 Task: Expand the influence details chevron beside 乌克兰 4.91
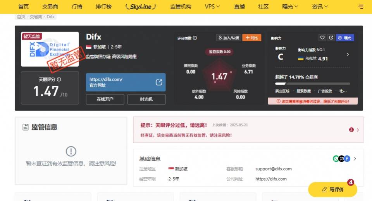pyautogui.click(x=348, y=54)
